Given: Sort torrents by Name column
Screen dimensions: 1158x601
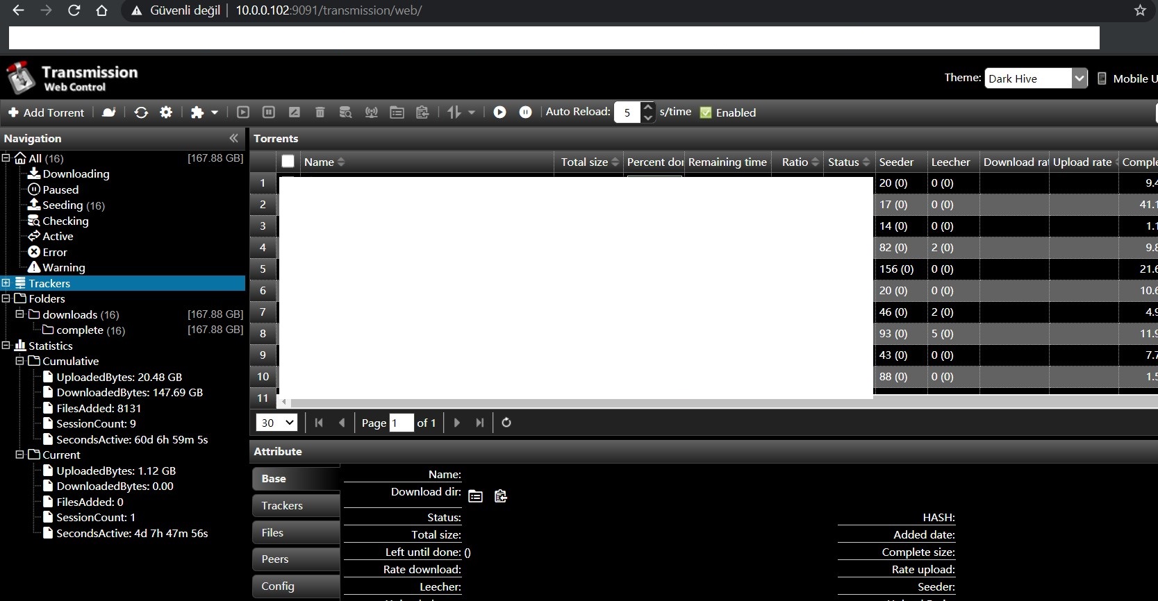Looking at the screenshot, I should (x=427, y=162).
